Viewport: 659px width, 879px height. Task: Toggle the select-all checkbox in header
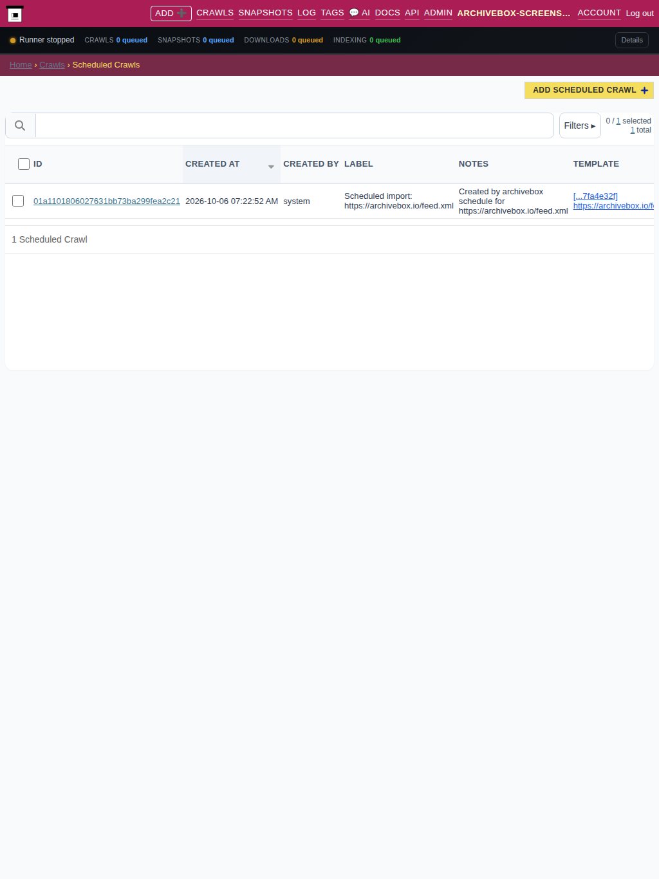pos(24,164)
